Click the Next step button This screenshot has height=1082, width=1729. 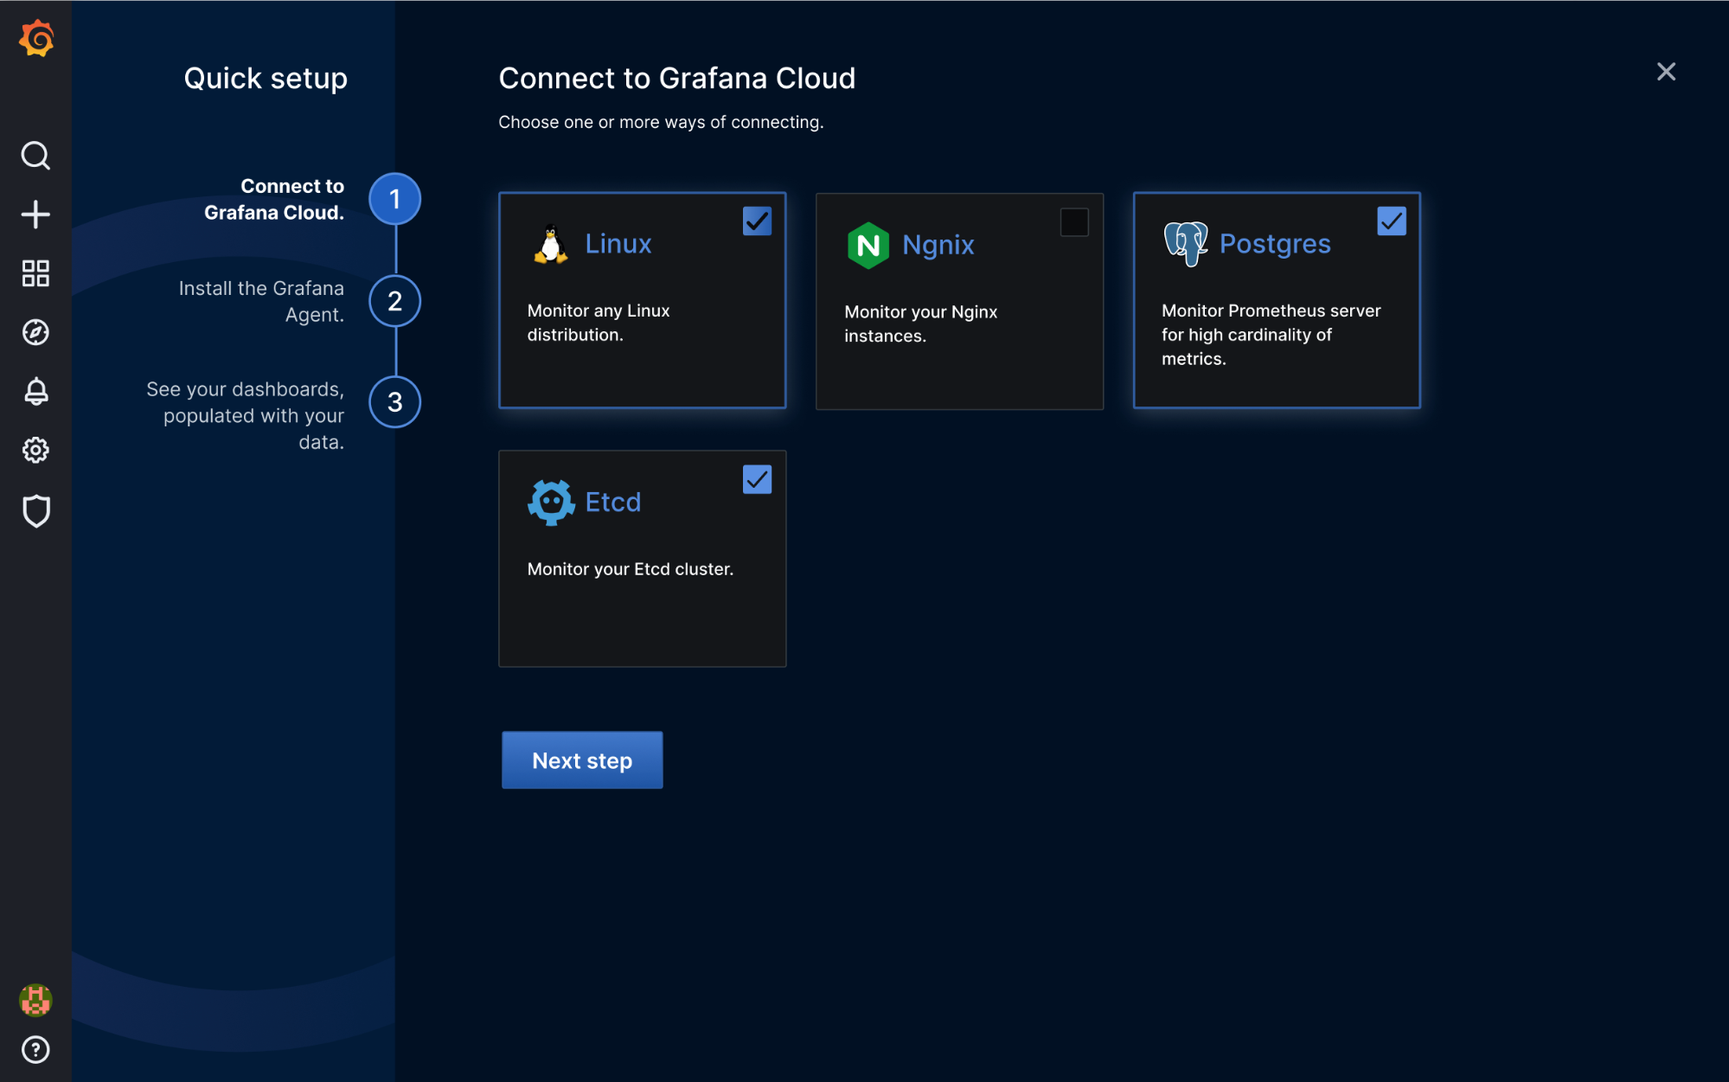582,760
